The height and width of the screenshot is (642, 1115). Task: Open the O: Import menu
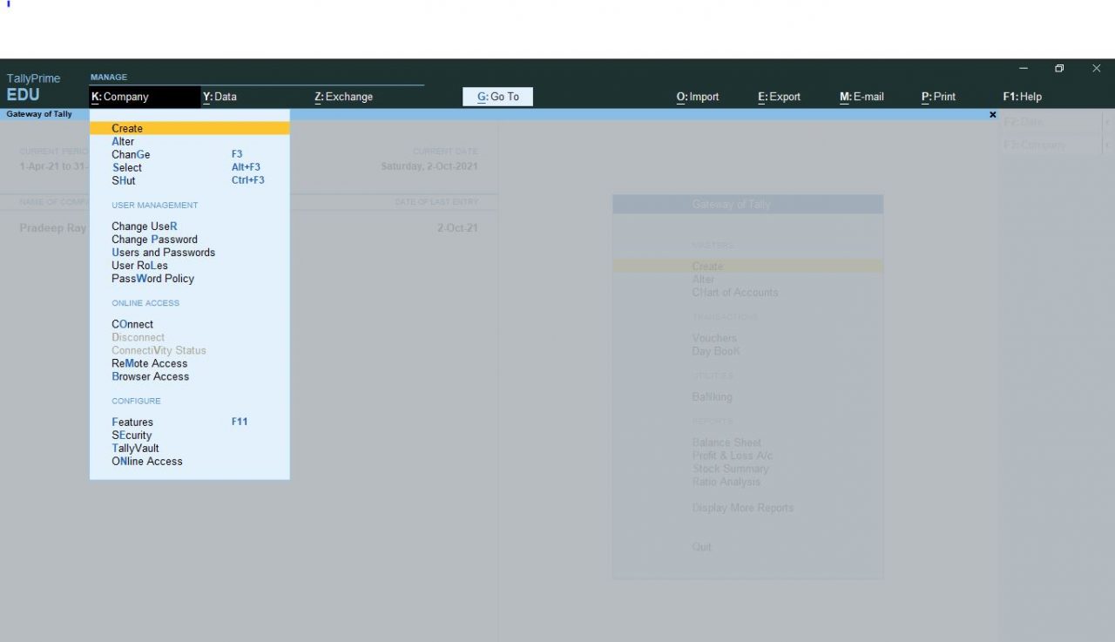[x=697, y=97]
